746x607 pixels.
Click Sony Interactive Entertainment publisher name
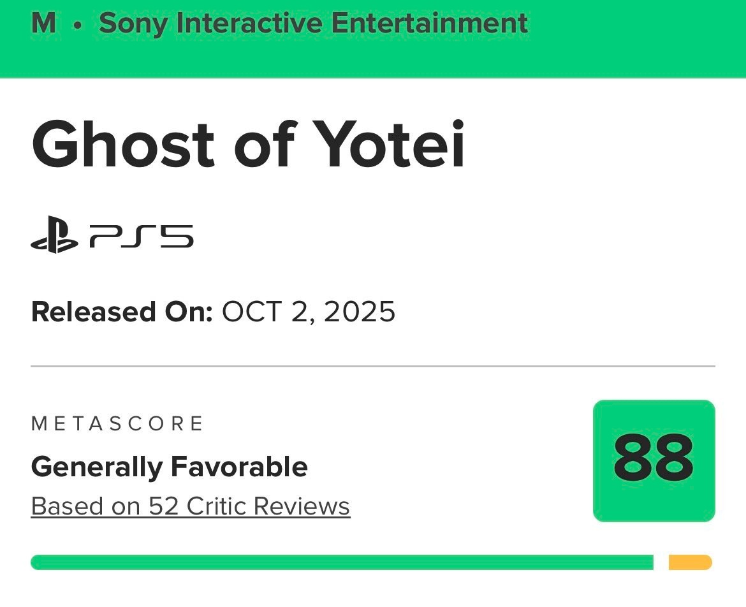[313, 24]
